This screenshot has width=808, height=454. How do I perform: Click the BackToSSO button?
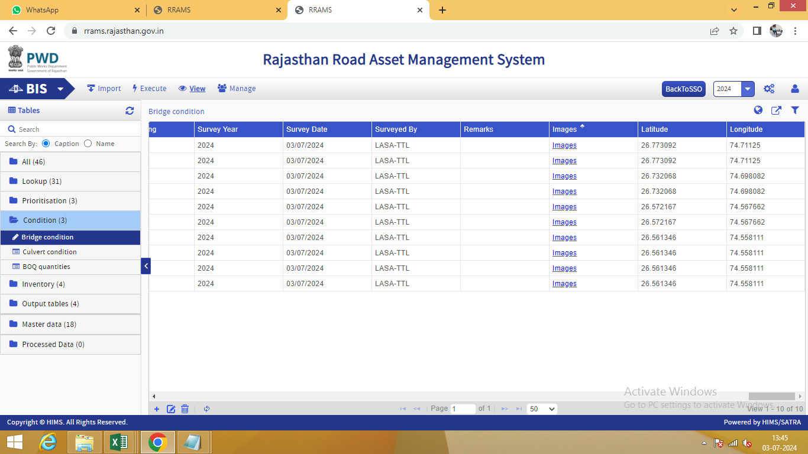(683, 89)
